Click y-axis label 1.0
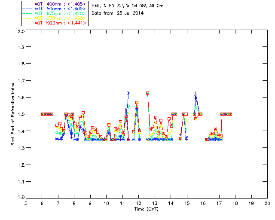The image size is (275, 220). coord(21,197)
